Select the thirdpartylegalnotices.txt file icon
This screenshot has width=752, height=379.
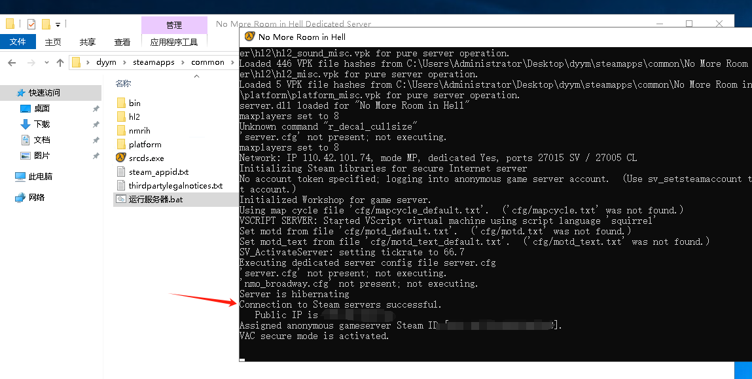click(x=121, y=186)
